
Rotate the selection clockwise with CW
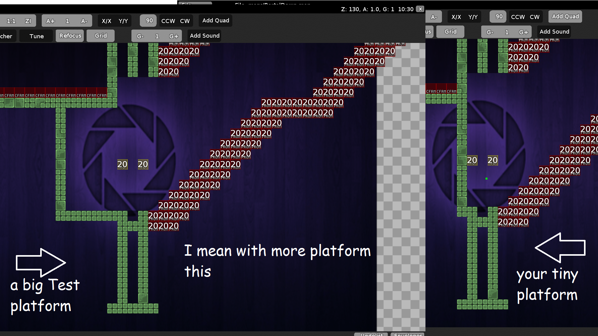185,21
